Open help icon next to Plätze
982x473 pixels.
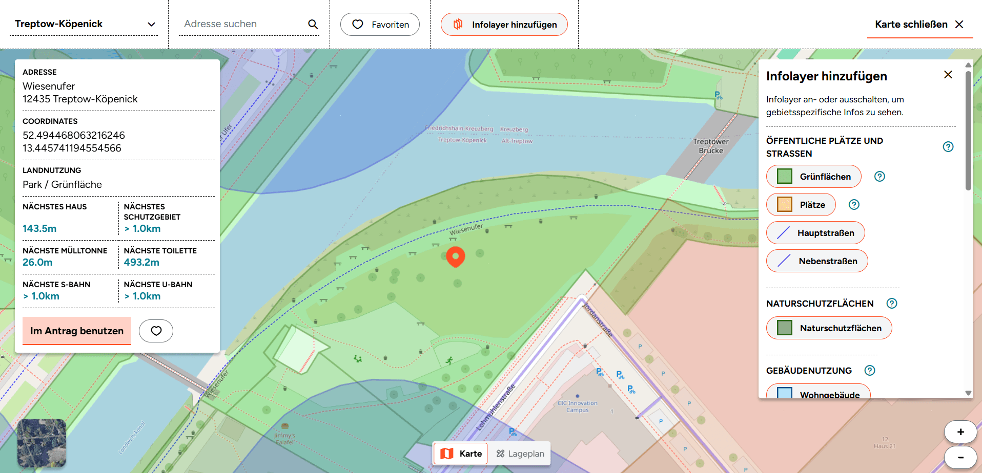(x=854, y=205)
